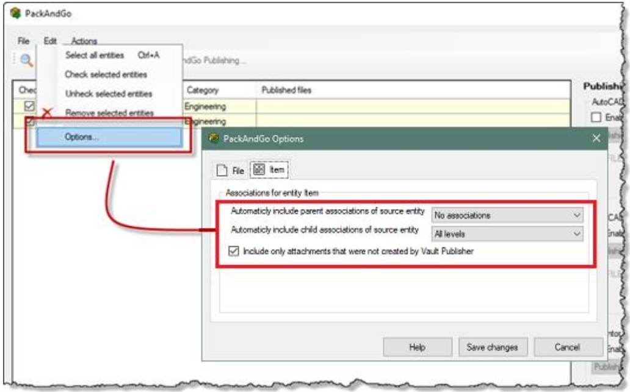The width and height of the screenshot is (630, 392).
Task: Choose Unheck selected entities menu entry
Action: point(109,94)
